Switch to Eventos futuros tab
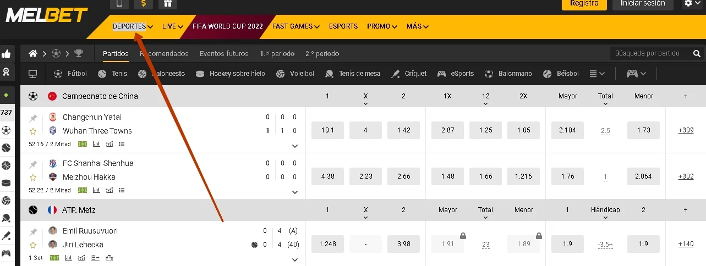 [x=224, y=54]
